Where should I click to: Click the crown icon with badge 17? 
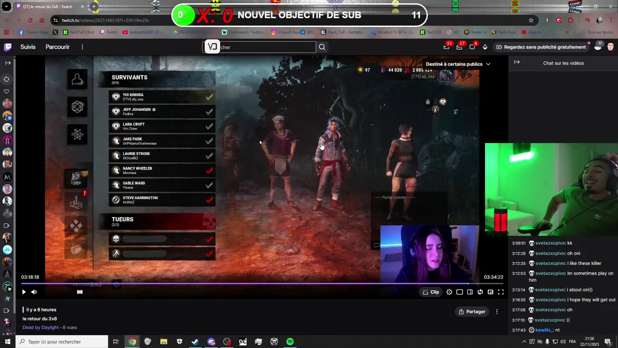click(x=598, y=47)
